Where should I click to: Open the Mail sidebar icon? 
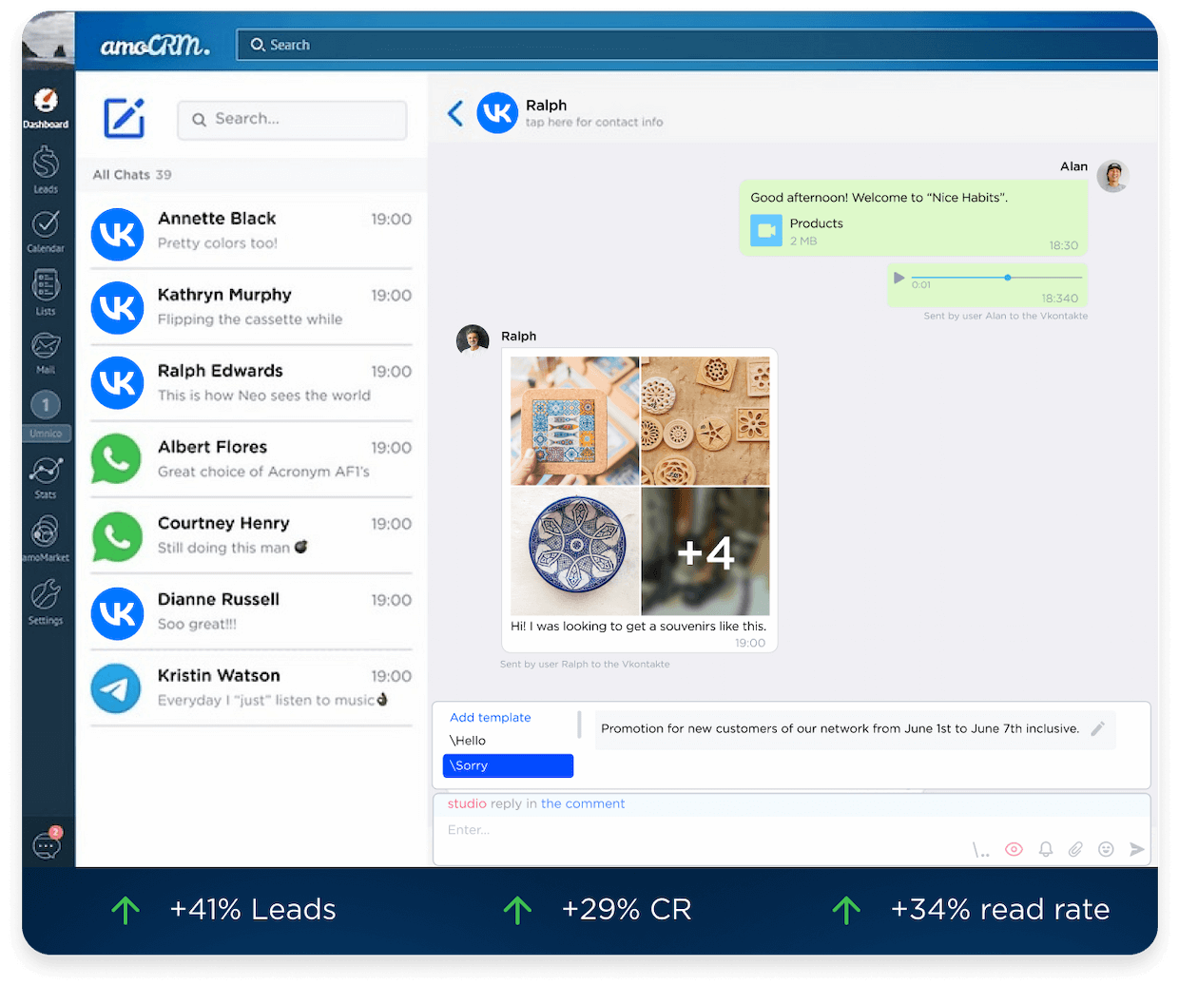pos(46,351)
